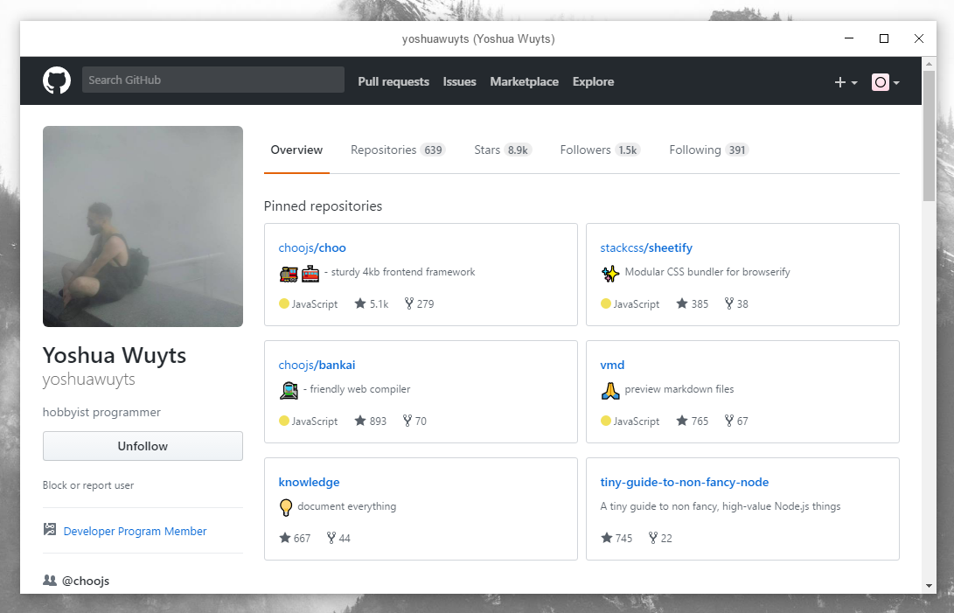Maximize the window

[884, 38]
